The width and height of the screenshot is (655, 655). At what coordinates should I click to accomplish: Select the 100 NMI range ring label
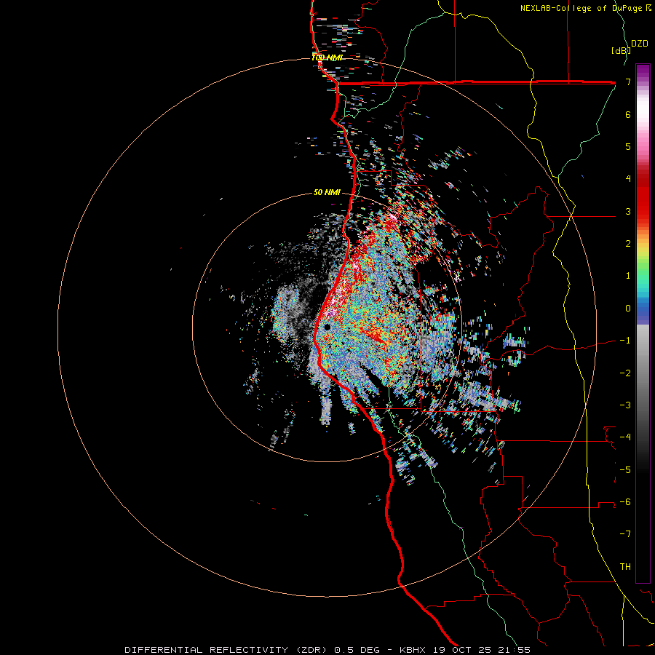[327, 57]
